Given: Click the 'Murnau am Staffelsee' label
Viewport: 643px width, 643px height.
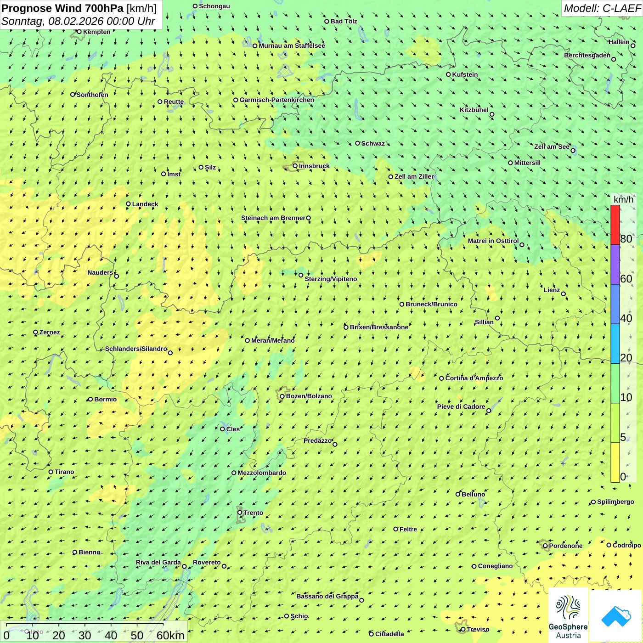Looking at the screenshot, I should (292, 45).
